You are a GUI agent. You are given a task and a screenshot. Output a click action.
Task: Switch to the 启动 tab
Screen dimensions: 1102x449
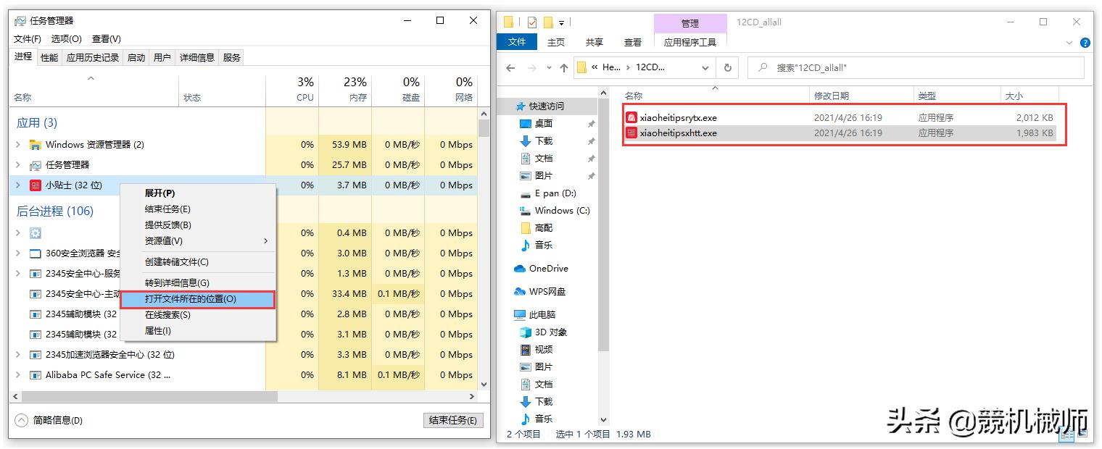(136, 57)
